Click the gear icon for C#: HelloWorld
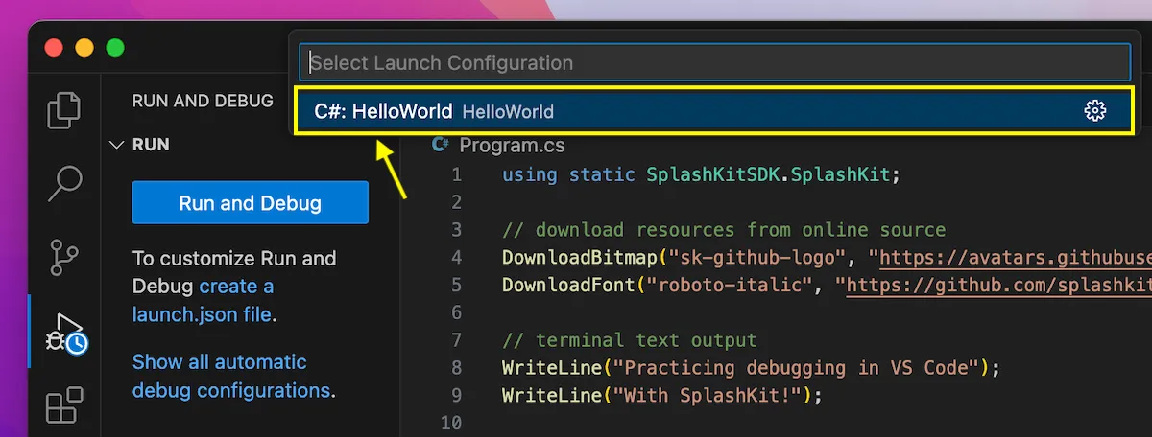The height and width of the screenshot is (437, 1152). (x=1094, y=111)
